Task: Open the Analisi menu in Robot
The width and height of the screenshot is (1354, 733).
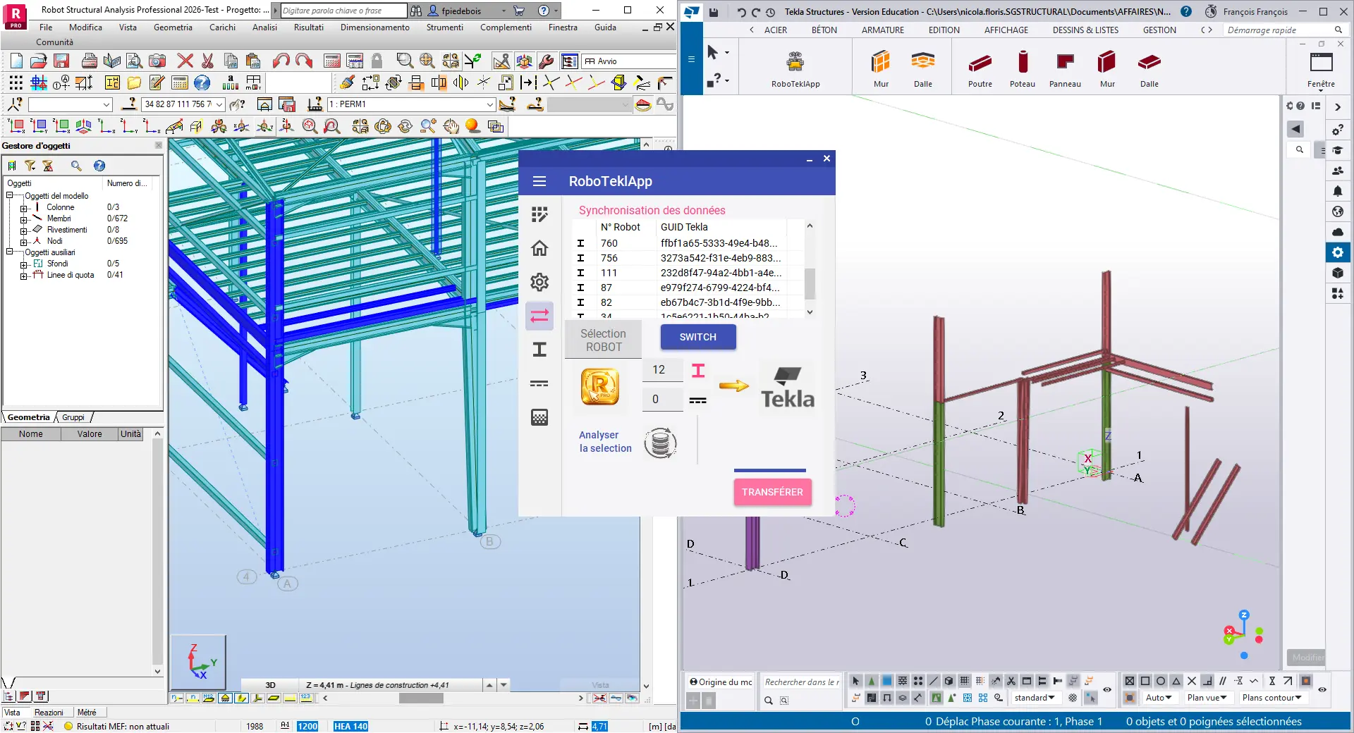Action: click(x=264, y=27)
